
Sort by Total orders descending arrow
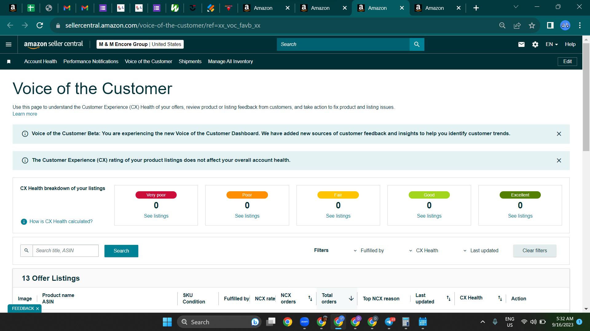(x=351, y=298)
